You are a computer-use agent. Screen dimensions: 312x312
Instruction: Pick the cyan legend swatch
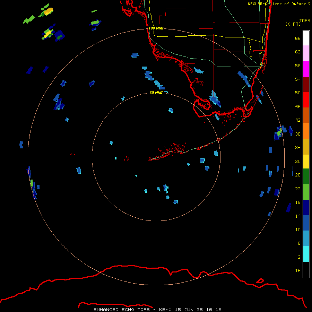[x=306, y=254]
